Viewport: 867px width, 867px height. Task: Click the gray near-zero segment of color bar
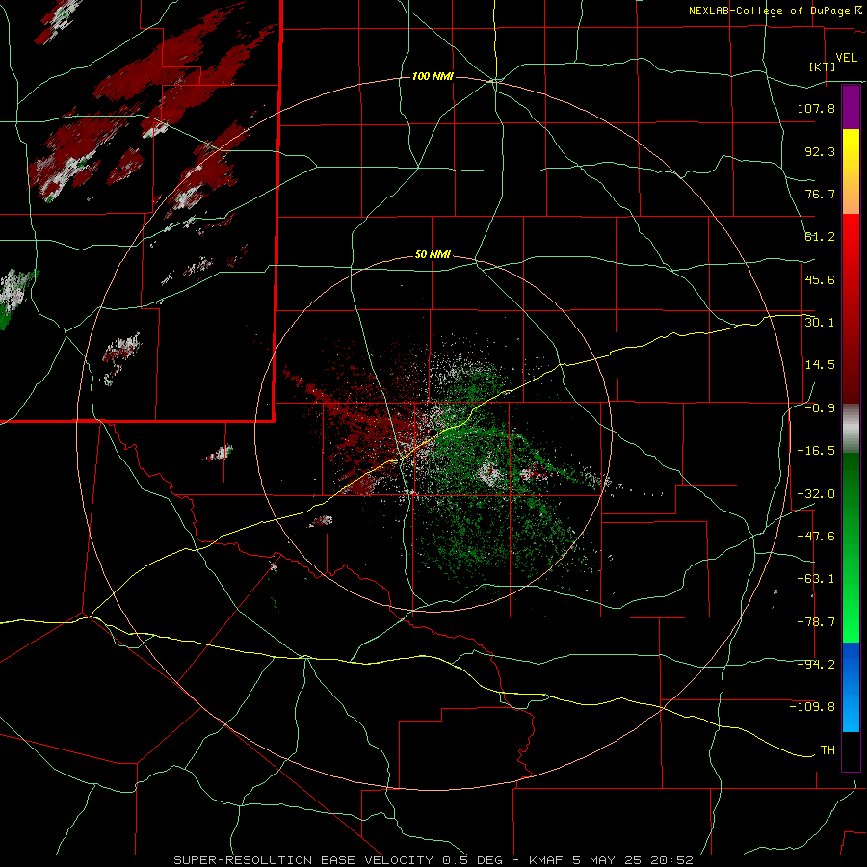coord(851,429)
